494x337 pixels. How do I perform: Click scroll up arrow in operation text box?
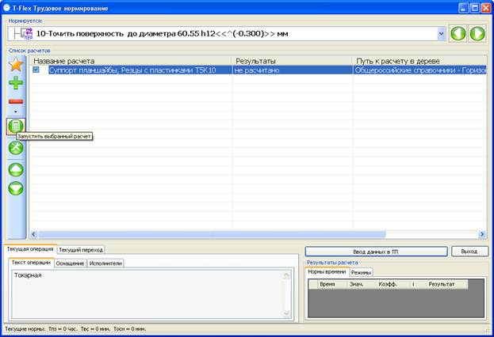[x=286, y=276]
